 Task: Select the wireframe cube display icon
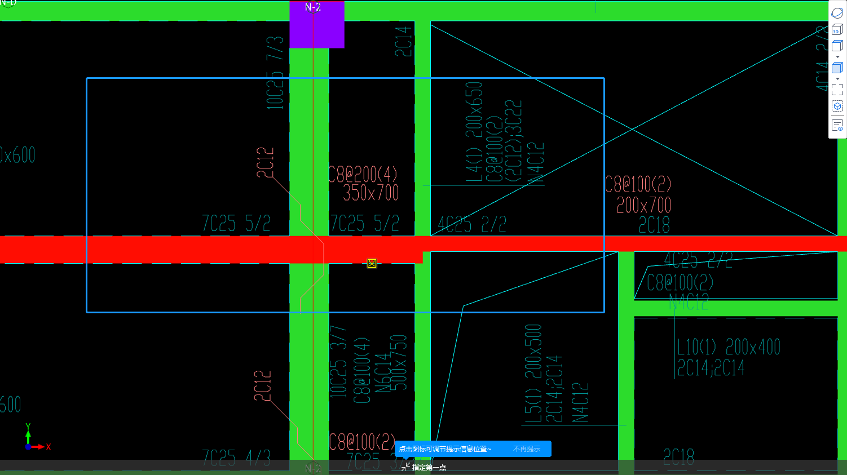coord(837,46)
